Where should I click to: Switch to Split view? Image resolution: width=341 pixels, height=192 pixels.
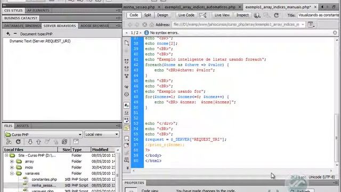point(148,15)
